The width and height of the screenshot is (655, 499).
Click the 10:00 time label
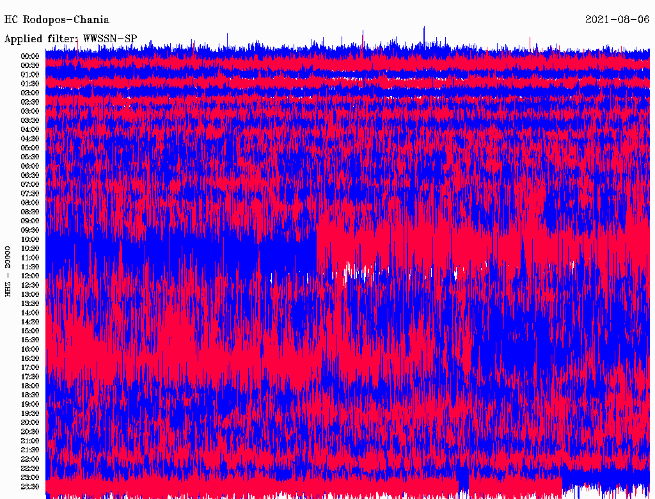30,239
